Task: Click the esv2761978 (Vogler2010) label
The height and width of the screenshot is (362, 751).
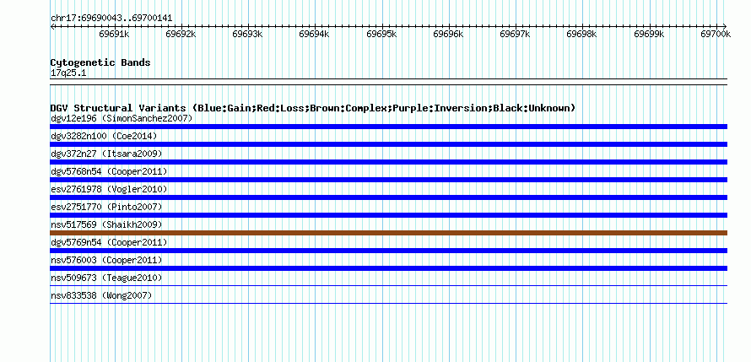Action: [109, 189]
